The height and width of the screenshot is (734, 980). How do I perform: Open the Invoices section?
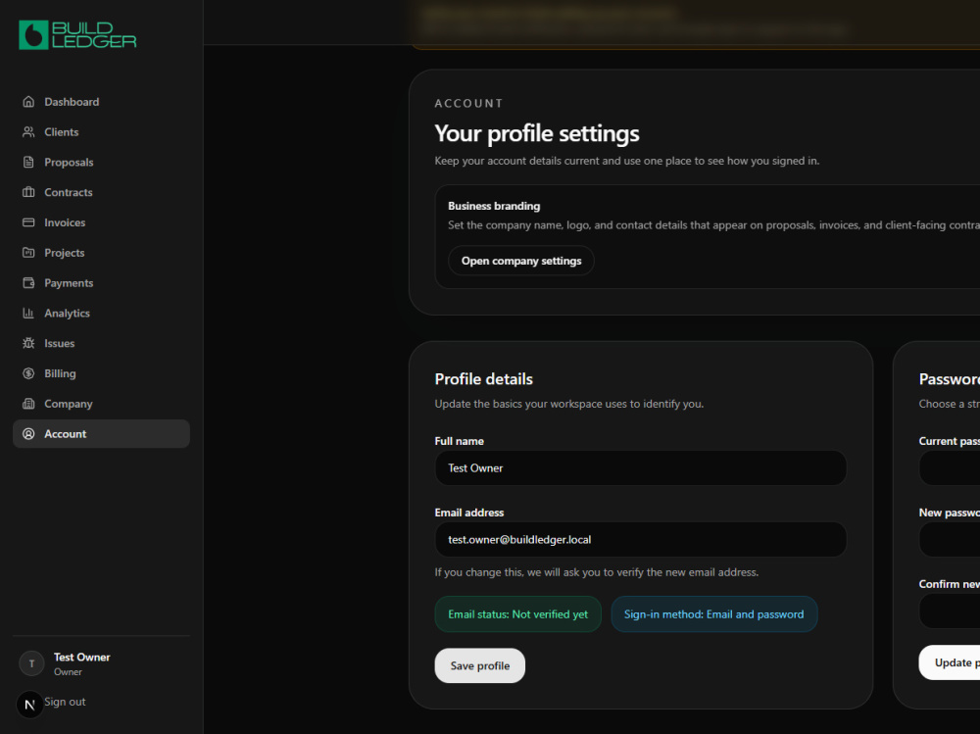point(101,222)
